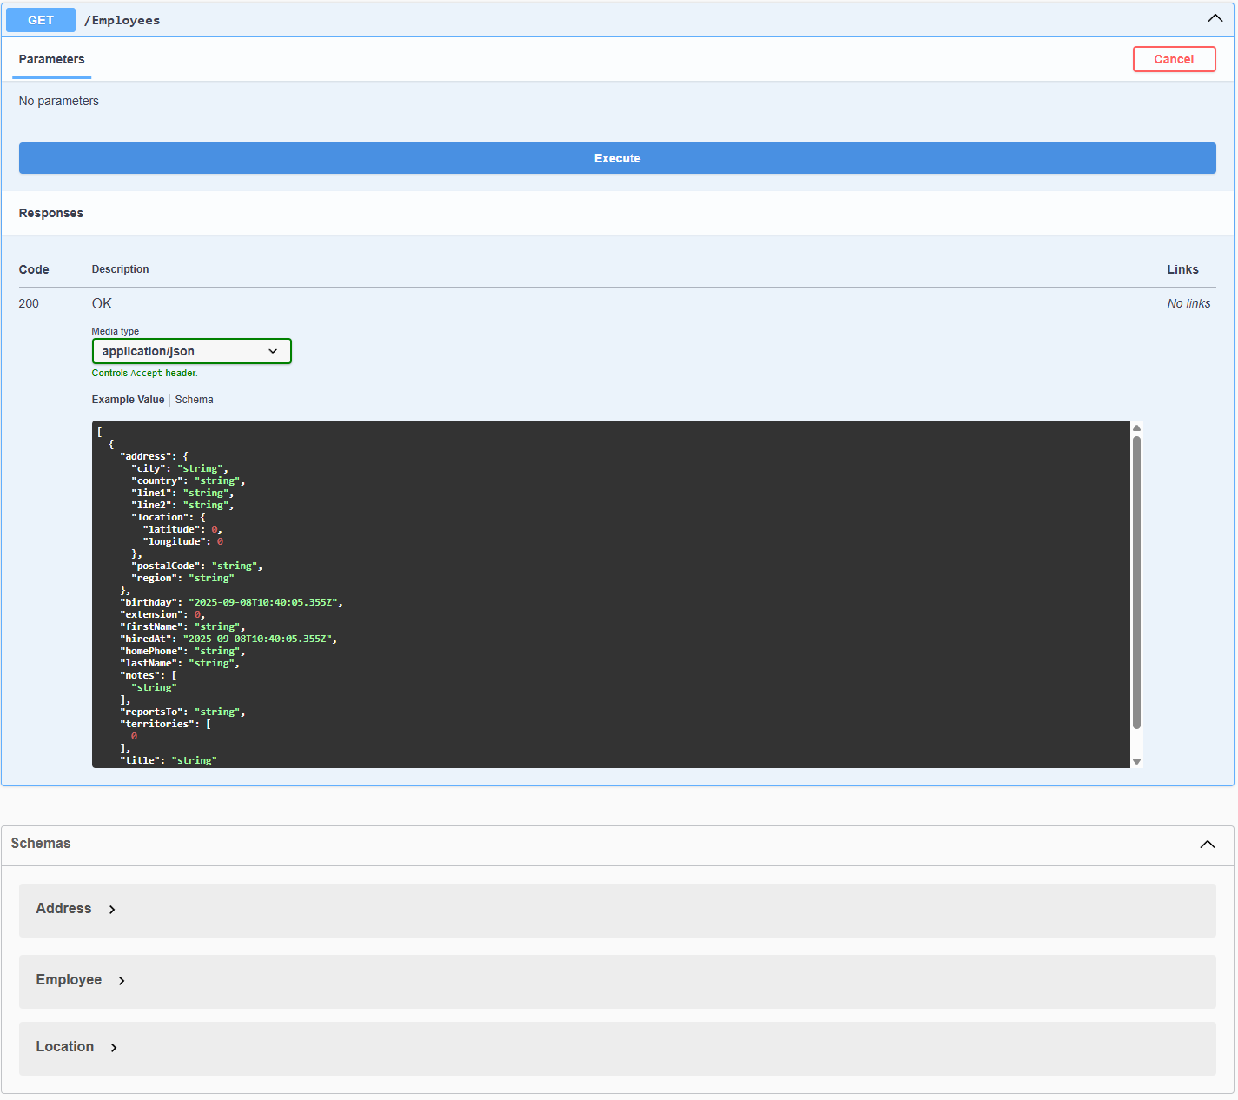Click the "firstName" line in example JSON
Image resolution: width=1238 pixels, height=1100 pixels.
182,626
